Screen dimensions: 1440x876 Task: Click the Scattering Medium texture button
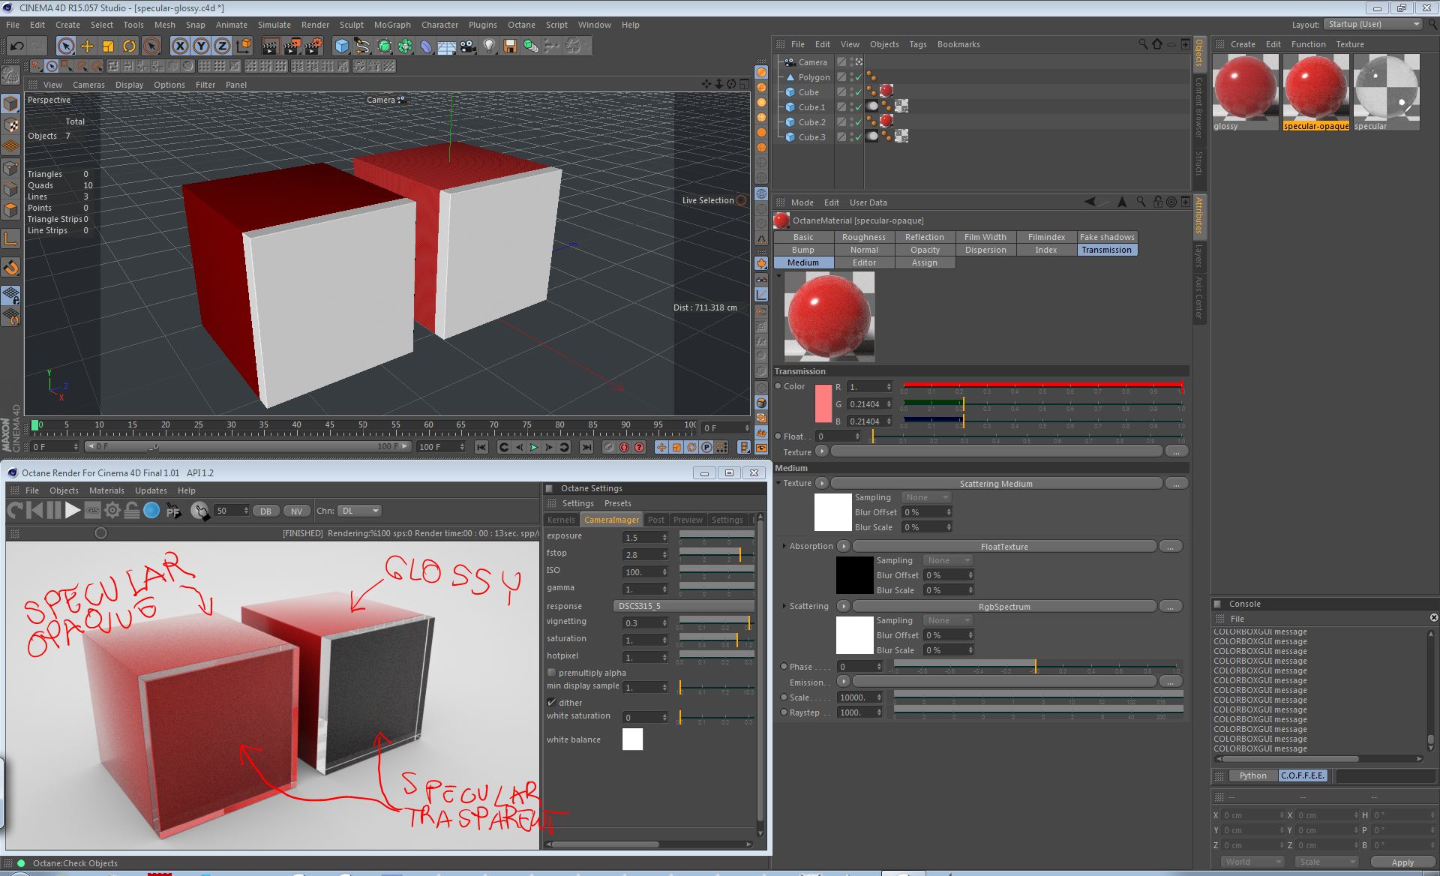click(x=996, y=484)
